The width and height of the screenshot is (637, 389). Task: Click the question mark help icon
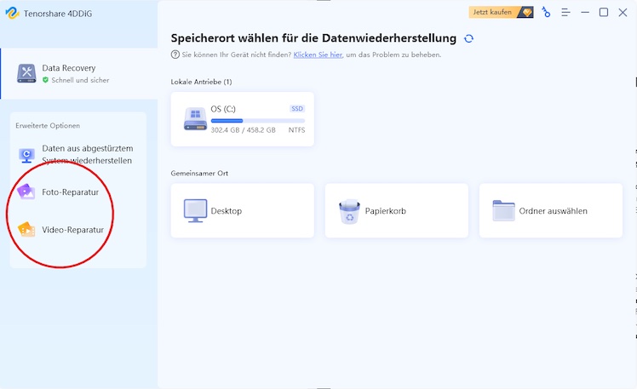click(175, 54)
